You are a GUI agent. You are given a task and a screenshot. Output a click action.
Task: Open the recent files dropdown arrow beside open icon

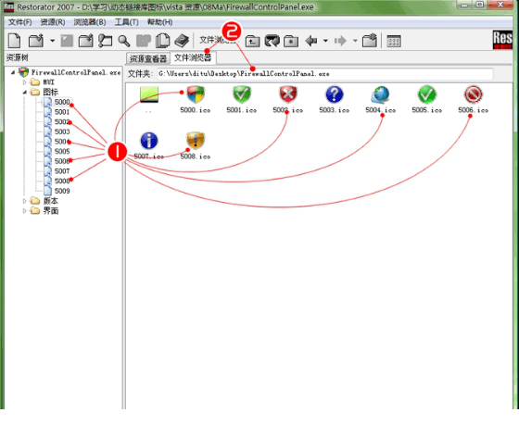pos(52,41)
